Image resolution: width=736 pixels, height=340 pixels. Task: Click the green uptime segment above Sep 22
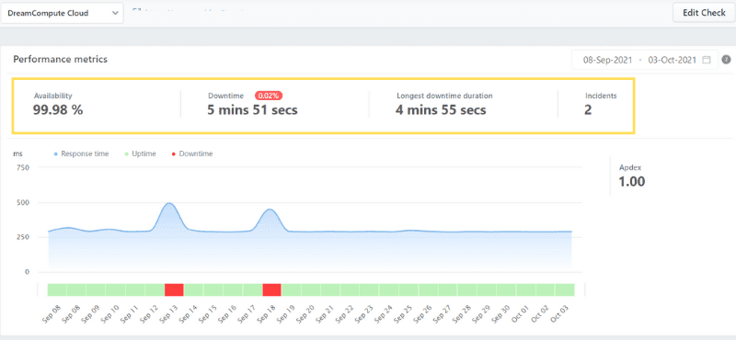pos(351,289)
